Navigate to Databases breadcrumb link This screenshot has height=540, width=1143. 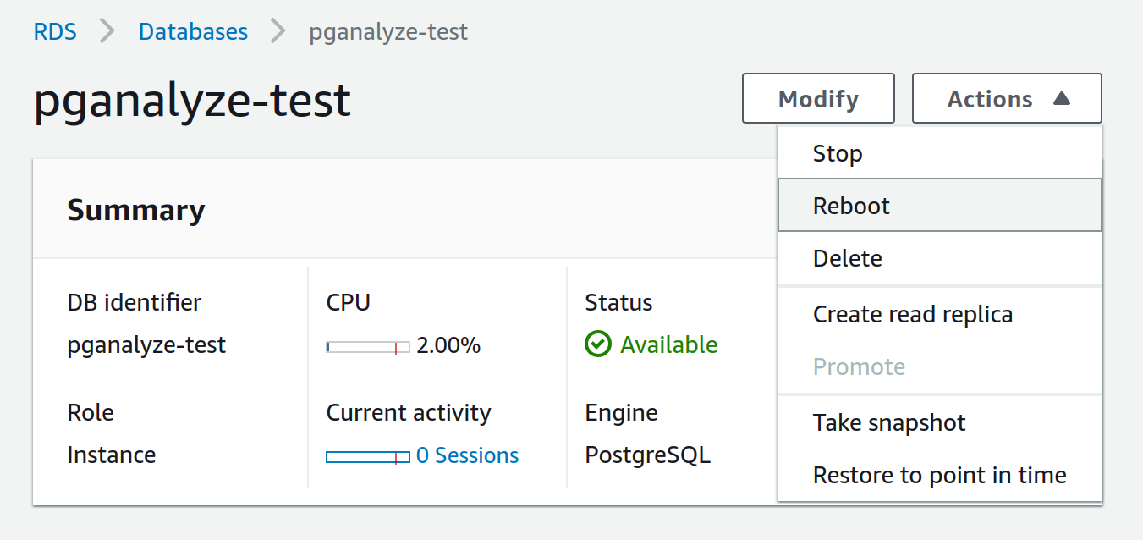[x=193, y=32]
